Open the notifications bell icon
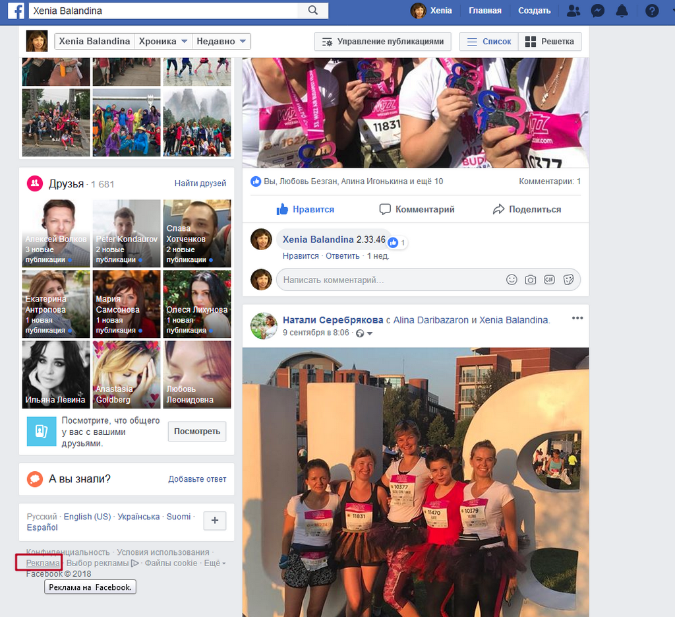675x617 pixels. tap(622, 11)
